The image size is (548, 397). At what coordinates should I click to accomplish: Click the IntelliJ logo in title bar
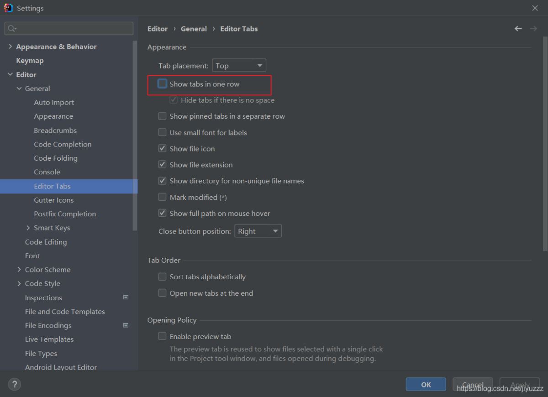8,8
